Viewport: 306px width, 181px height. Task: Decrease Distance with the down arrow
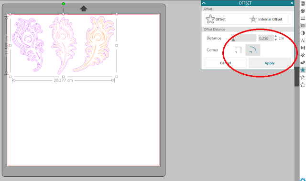pyautogui.click(x=275, y=40)
